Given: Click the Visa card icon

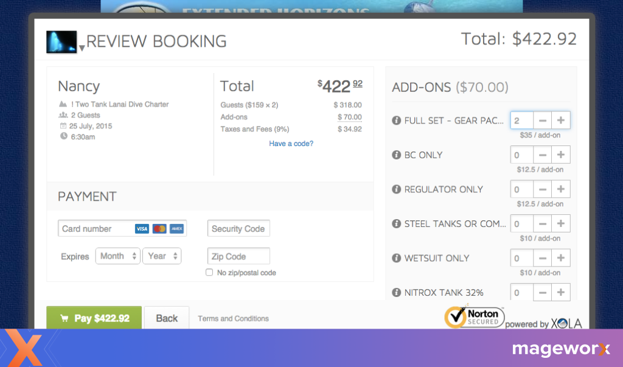Looking at the screenshot, I should point(142,229).
